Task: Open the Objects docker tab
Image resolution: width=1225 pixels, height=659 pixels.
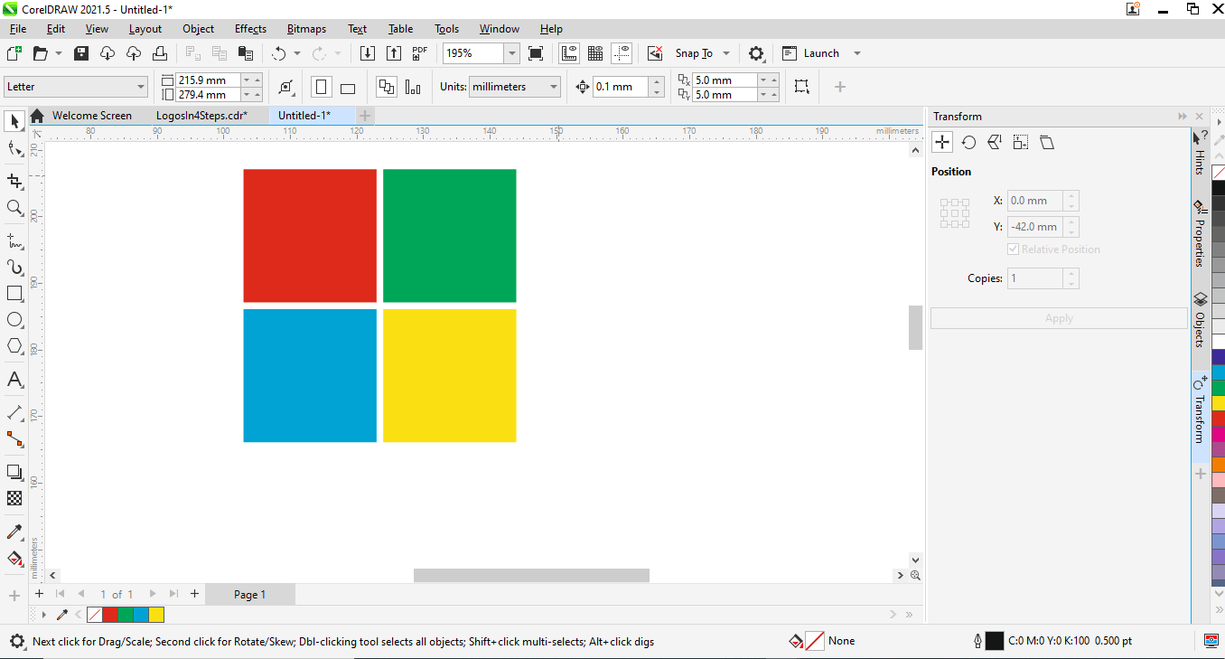Action: coord(1200,321)
